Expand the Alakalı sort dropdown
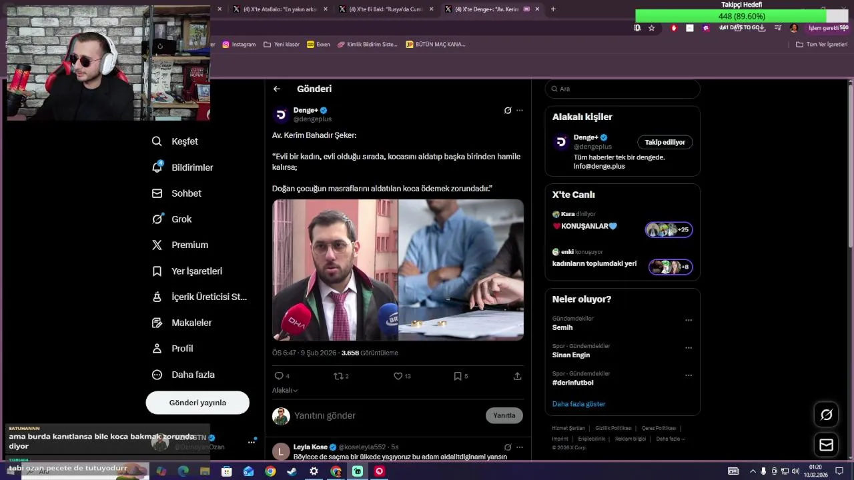The height and width of the screenshot is (480, 854). coord(285,390)
